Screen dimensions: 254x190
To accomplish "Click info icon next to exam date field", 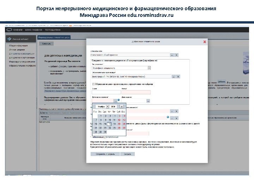I will (x=119, y=100).
